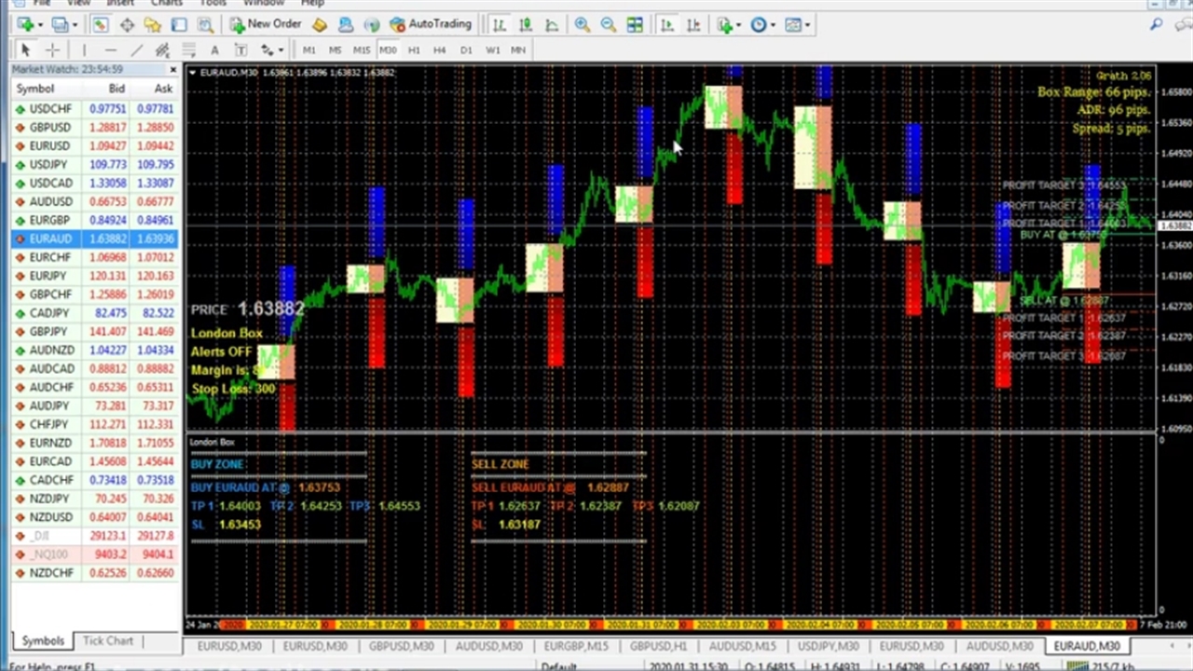Switch chart to M15 timeframe
The height and width of the screenshot is (671, 1193).
point(361,49)
